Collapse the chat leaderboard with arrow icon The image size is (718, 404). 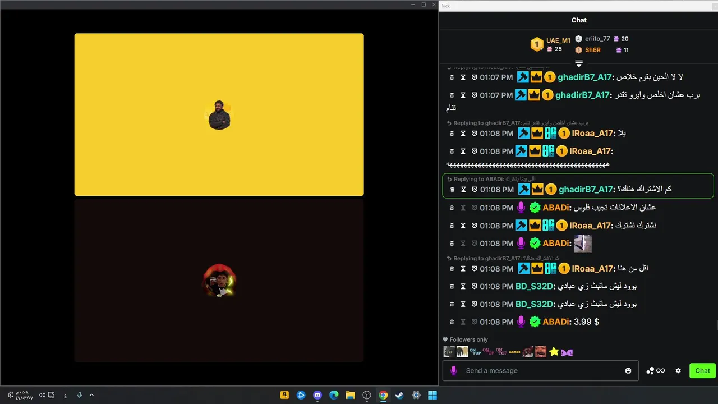(579, 63)
